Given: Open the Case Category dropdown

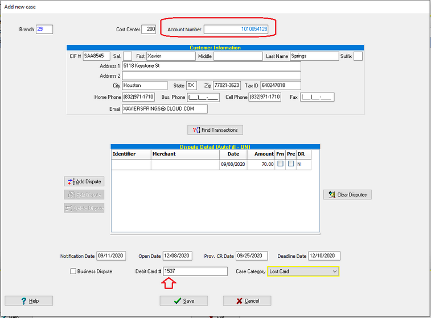Looking at the screenshot, I should point(334,271).
